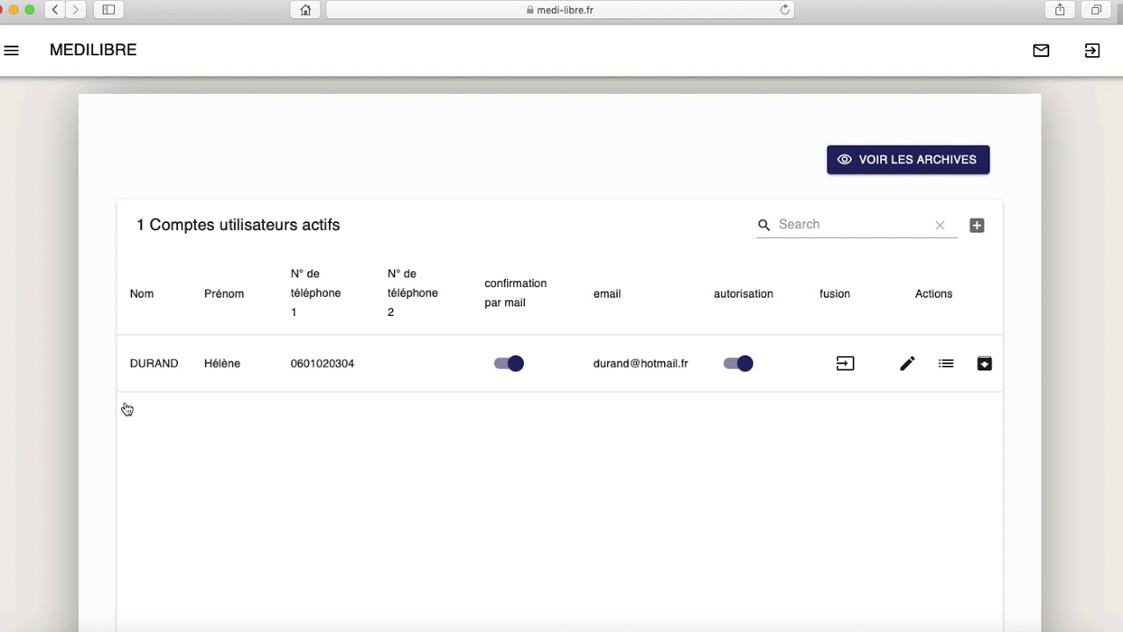
Task: Click the Actions column header
Action: pyautogui.click(x=933, y=294)
